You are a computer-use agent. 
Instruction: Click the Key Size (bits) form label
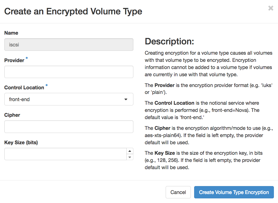pos(21,142)
